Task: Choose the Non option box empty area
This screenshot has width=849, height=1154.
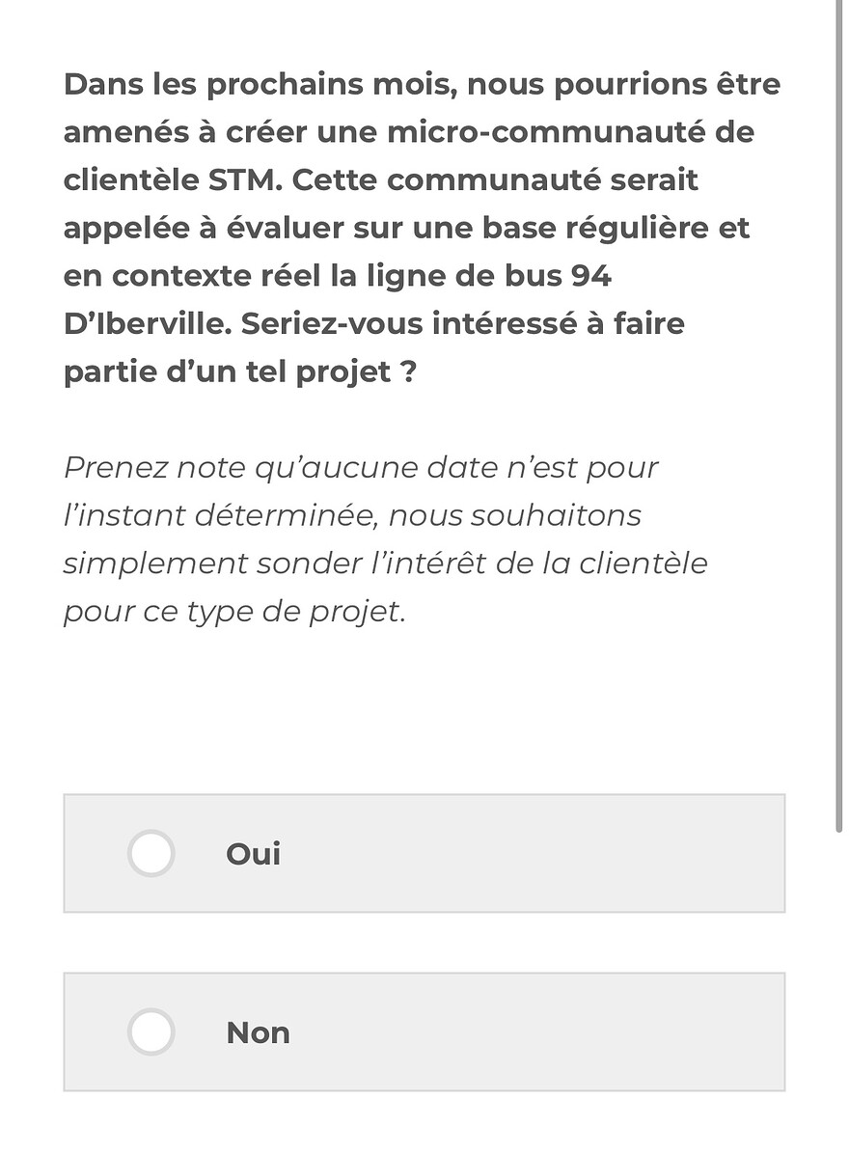Action: pos(530,1031)
